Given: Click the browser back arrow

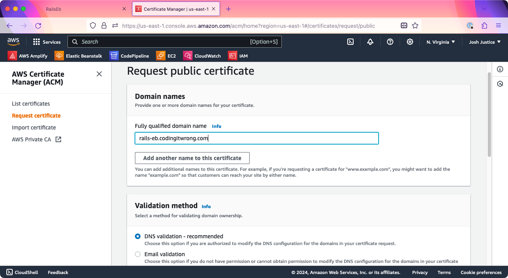Looking at the screenshot, I should tap(10, 25).
